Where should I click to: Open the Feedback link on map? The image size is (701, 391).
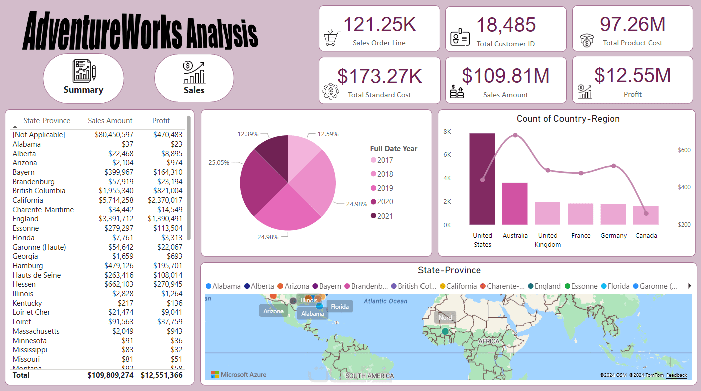point(677,375)
